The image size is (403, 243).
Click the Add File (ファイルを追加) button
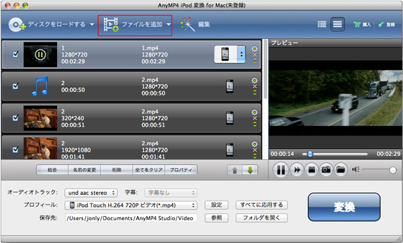point(135,26)
